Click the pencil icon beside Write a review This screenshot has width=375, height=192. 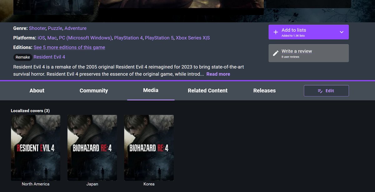coord(276,53)
